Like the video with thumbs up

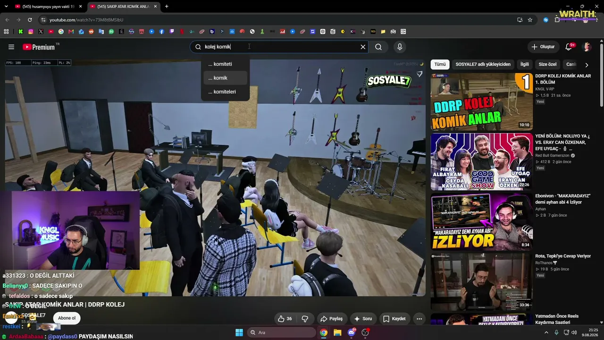[285, 319]
